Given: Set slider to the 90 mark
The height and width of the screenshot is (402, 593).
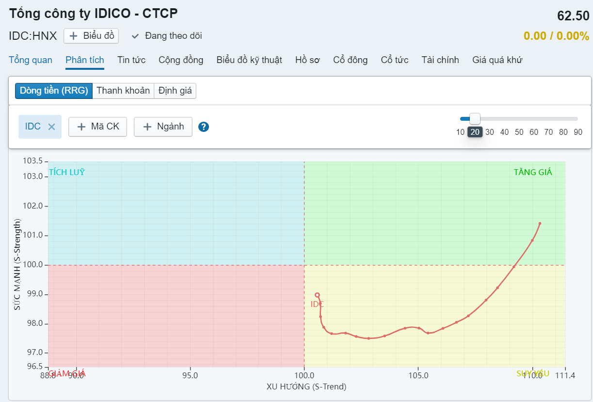Looking at the screenshot, I should (578, 132).
